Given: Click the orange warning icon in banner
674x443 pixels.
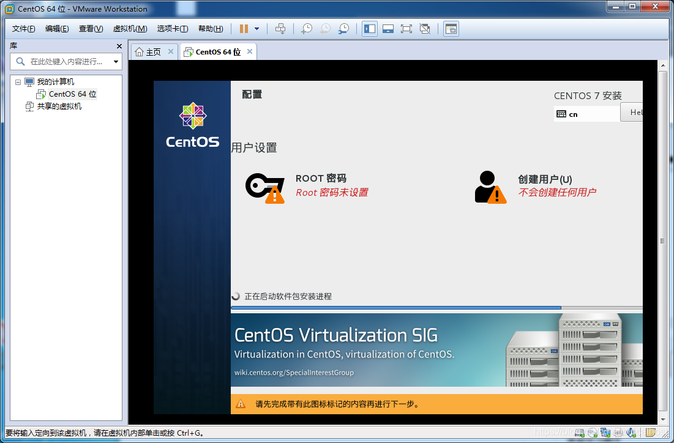Looking at the screenshot, I should click(x=241, y=404).
